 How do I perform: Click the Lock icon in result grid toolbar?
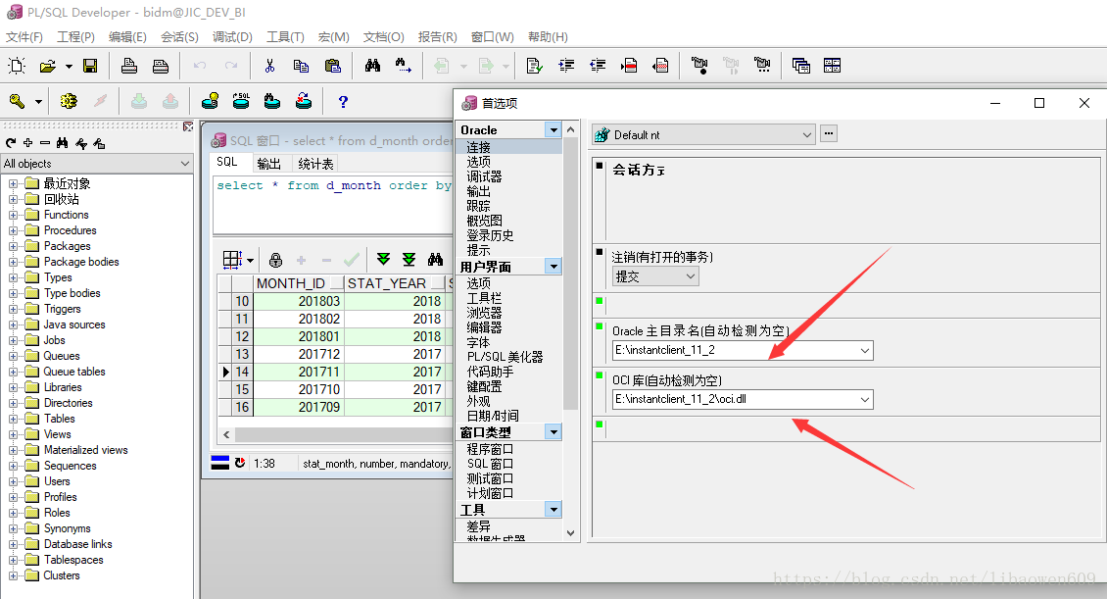(x=276, y=260)
